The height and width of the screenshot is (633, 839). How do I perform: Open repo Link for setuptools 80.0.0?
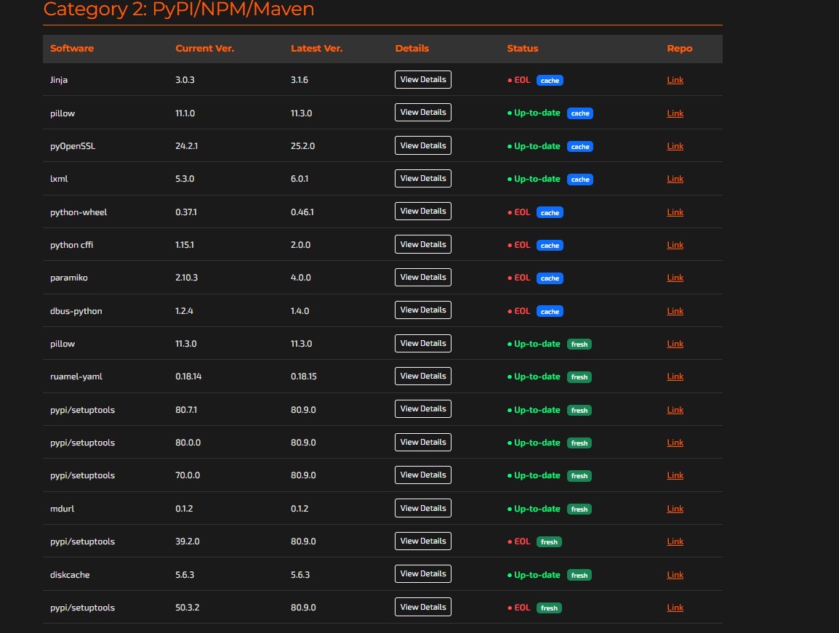coord(675,443)
